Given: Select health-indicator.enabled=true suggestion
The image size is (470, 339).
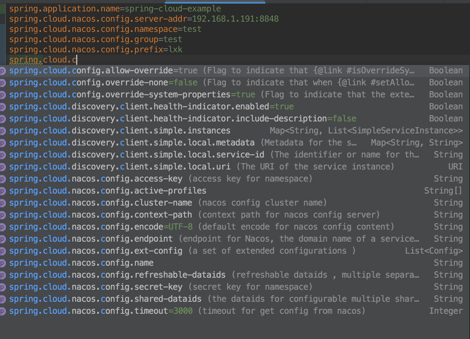Looking at the screenshot, I should [x=235, y=107].
